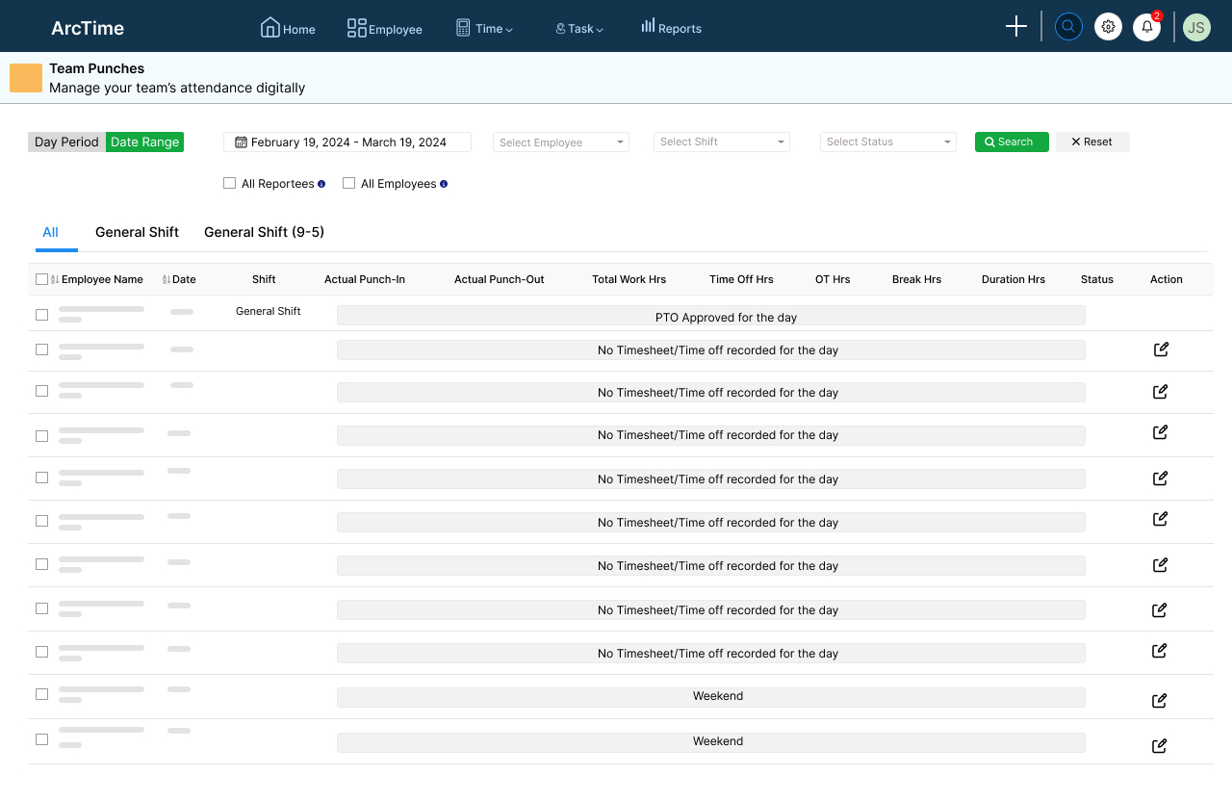
Task: Open the JS profile avatar
Action: point(1196,27)
